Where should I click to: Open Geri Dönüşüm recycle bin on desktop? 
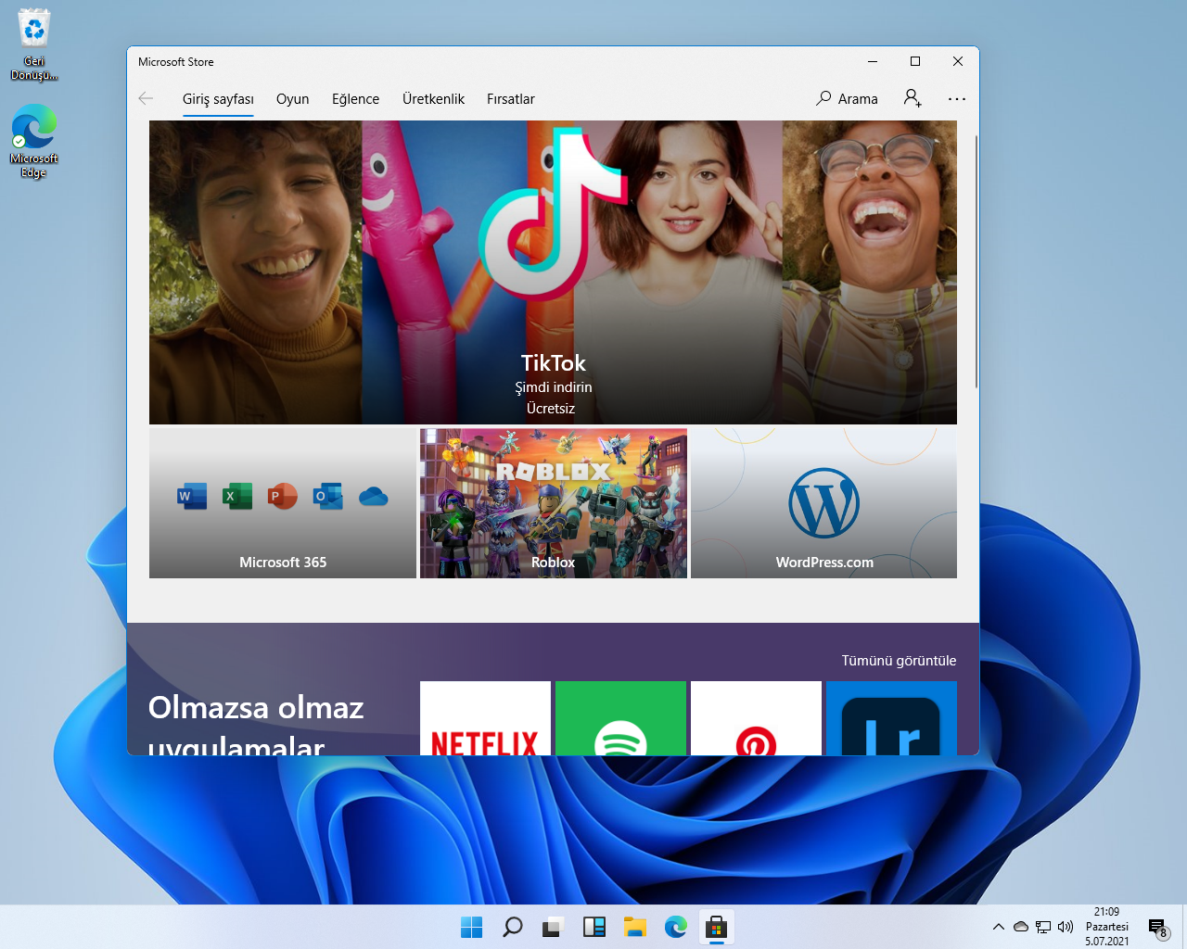[x=34, y=44]
